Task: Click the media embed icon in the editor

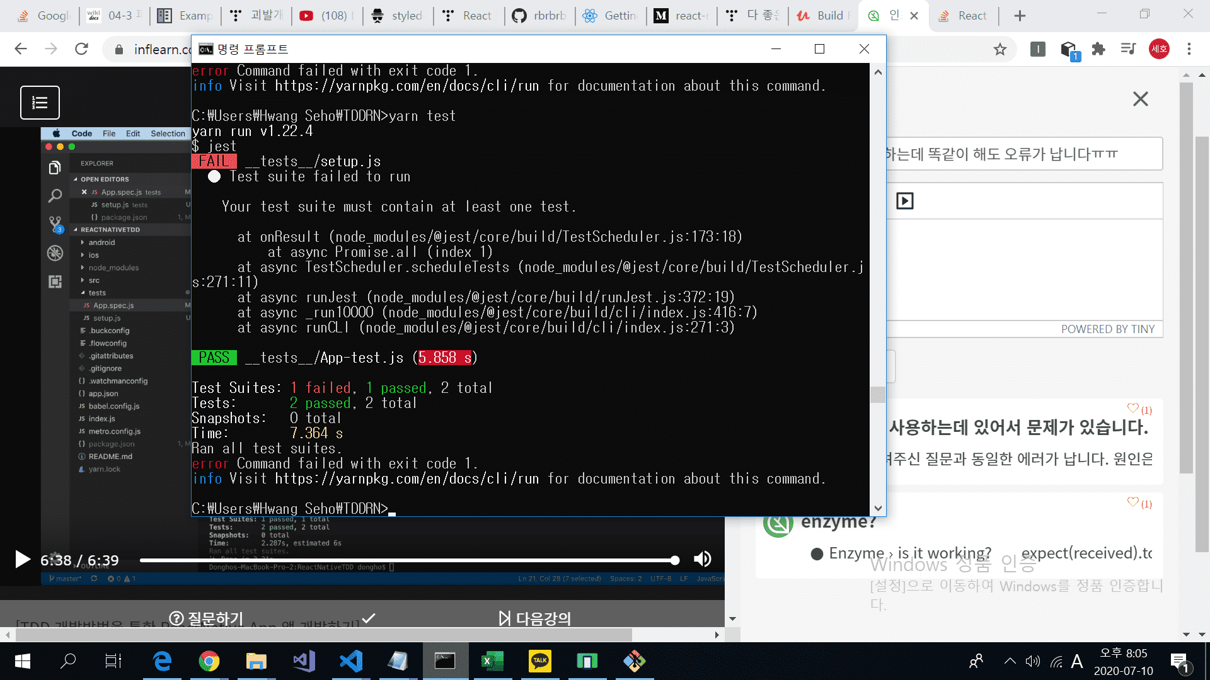Action: 905,201
